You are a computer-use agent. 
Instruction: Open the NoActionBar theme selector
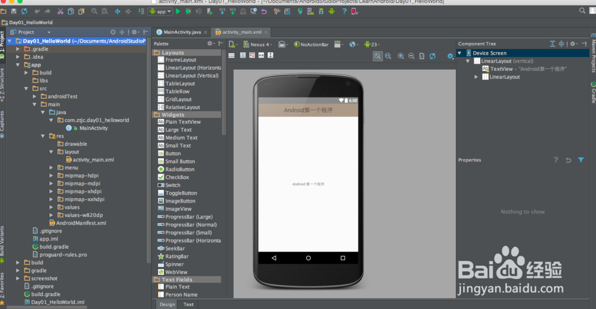point(311,45)
